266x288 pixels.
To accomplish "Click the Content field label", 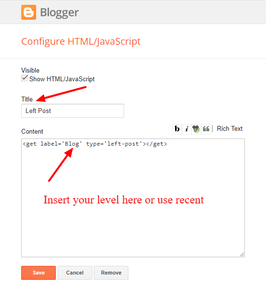I will point(32,132).
